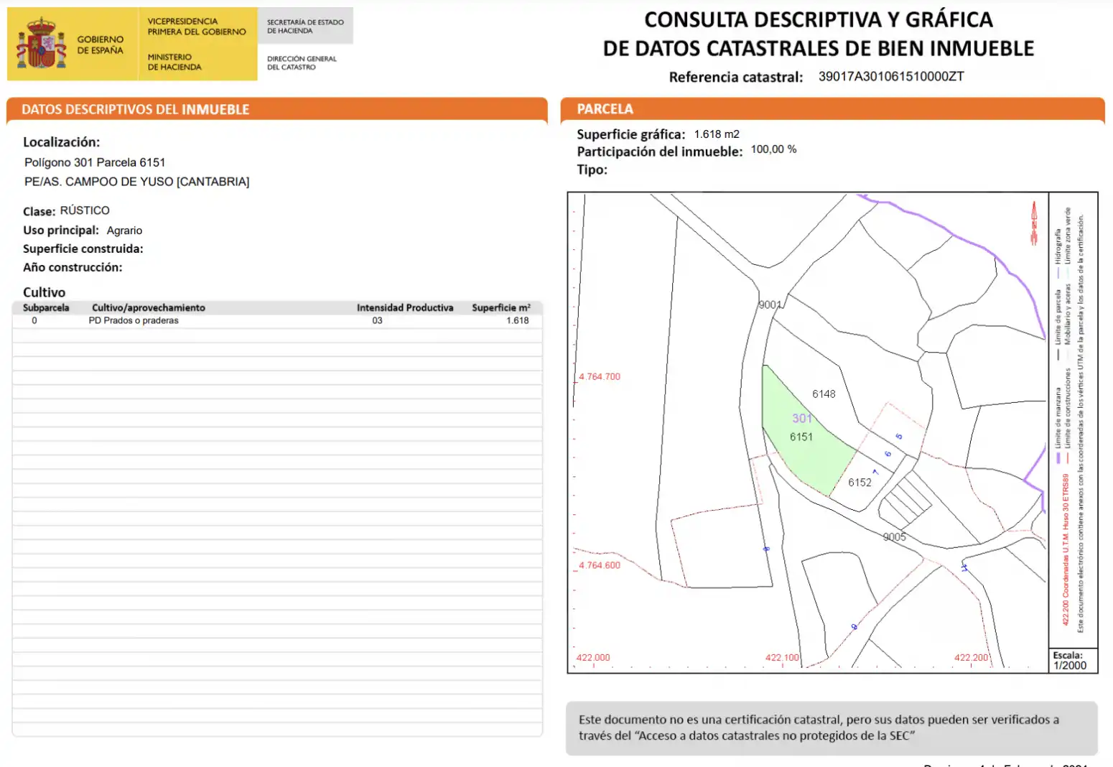Viewport: 1113px width, 767px height.
Task: Click the Superficie gráfica value 1.618 m2
Action: click(x=717, y=134)
